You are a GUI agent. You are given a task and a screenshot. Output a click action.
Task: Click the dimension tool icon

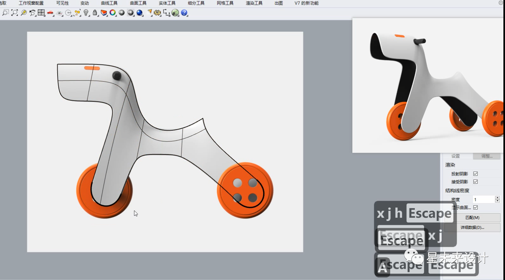click(166, 13)
